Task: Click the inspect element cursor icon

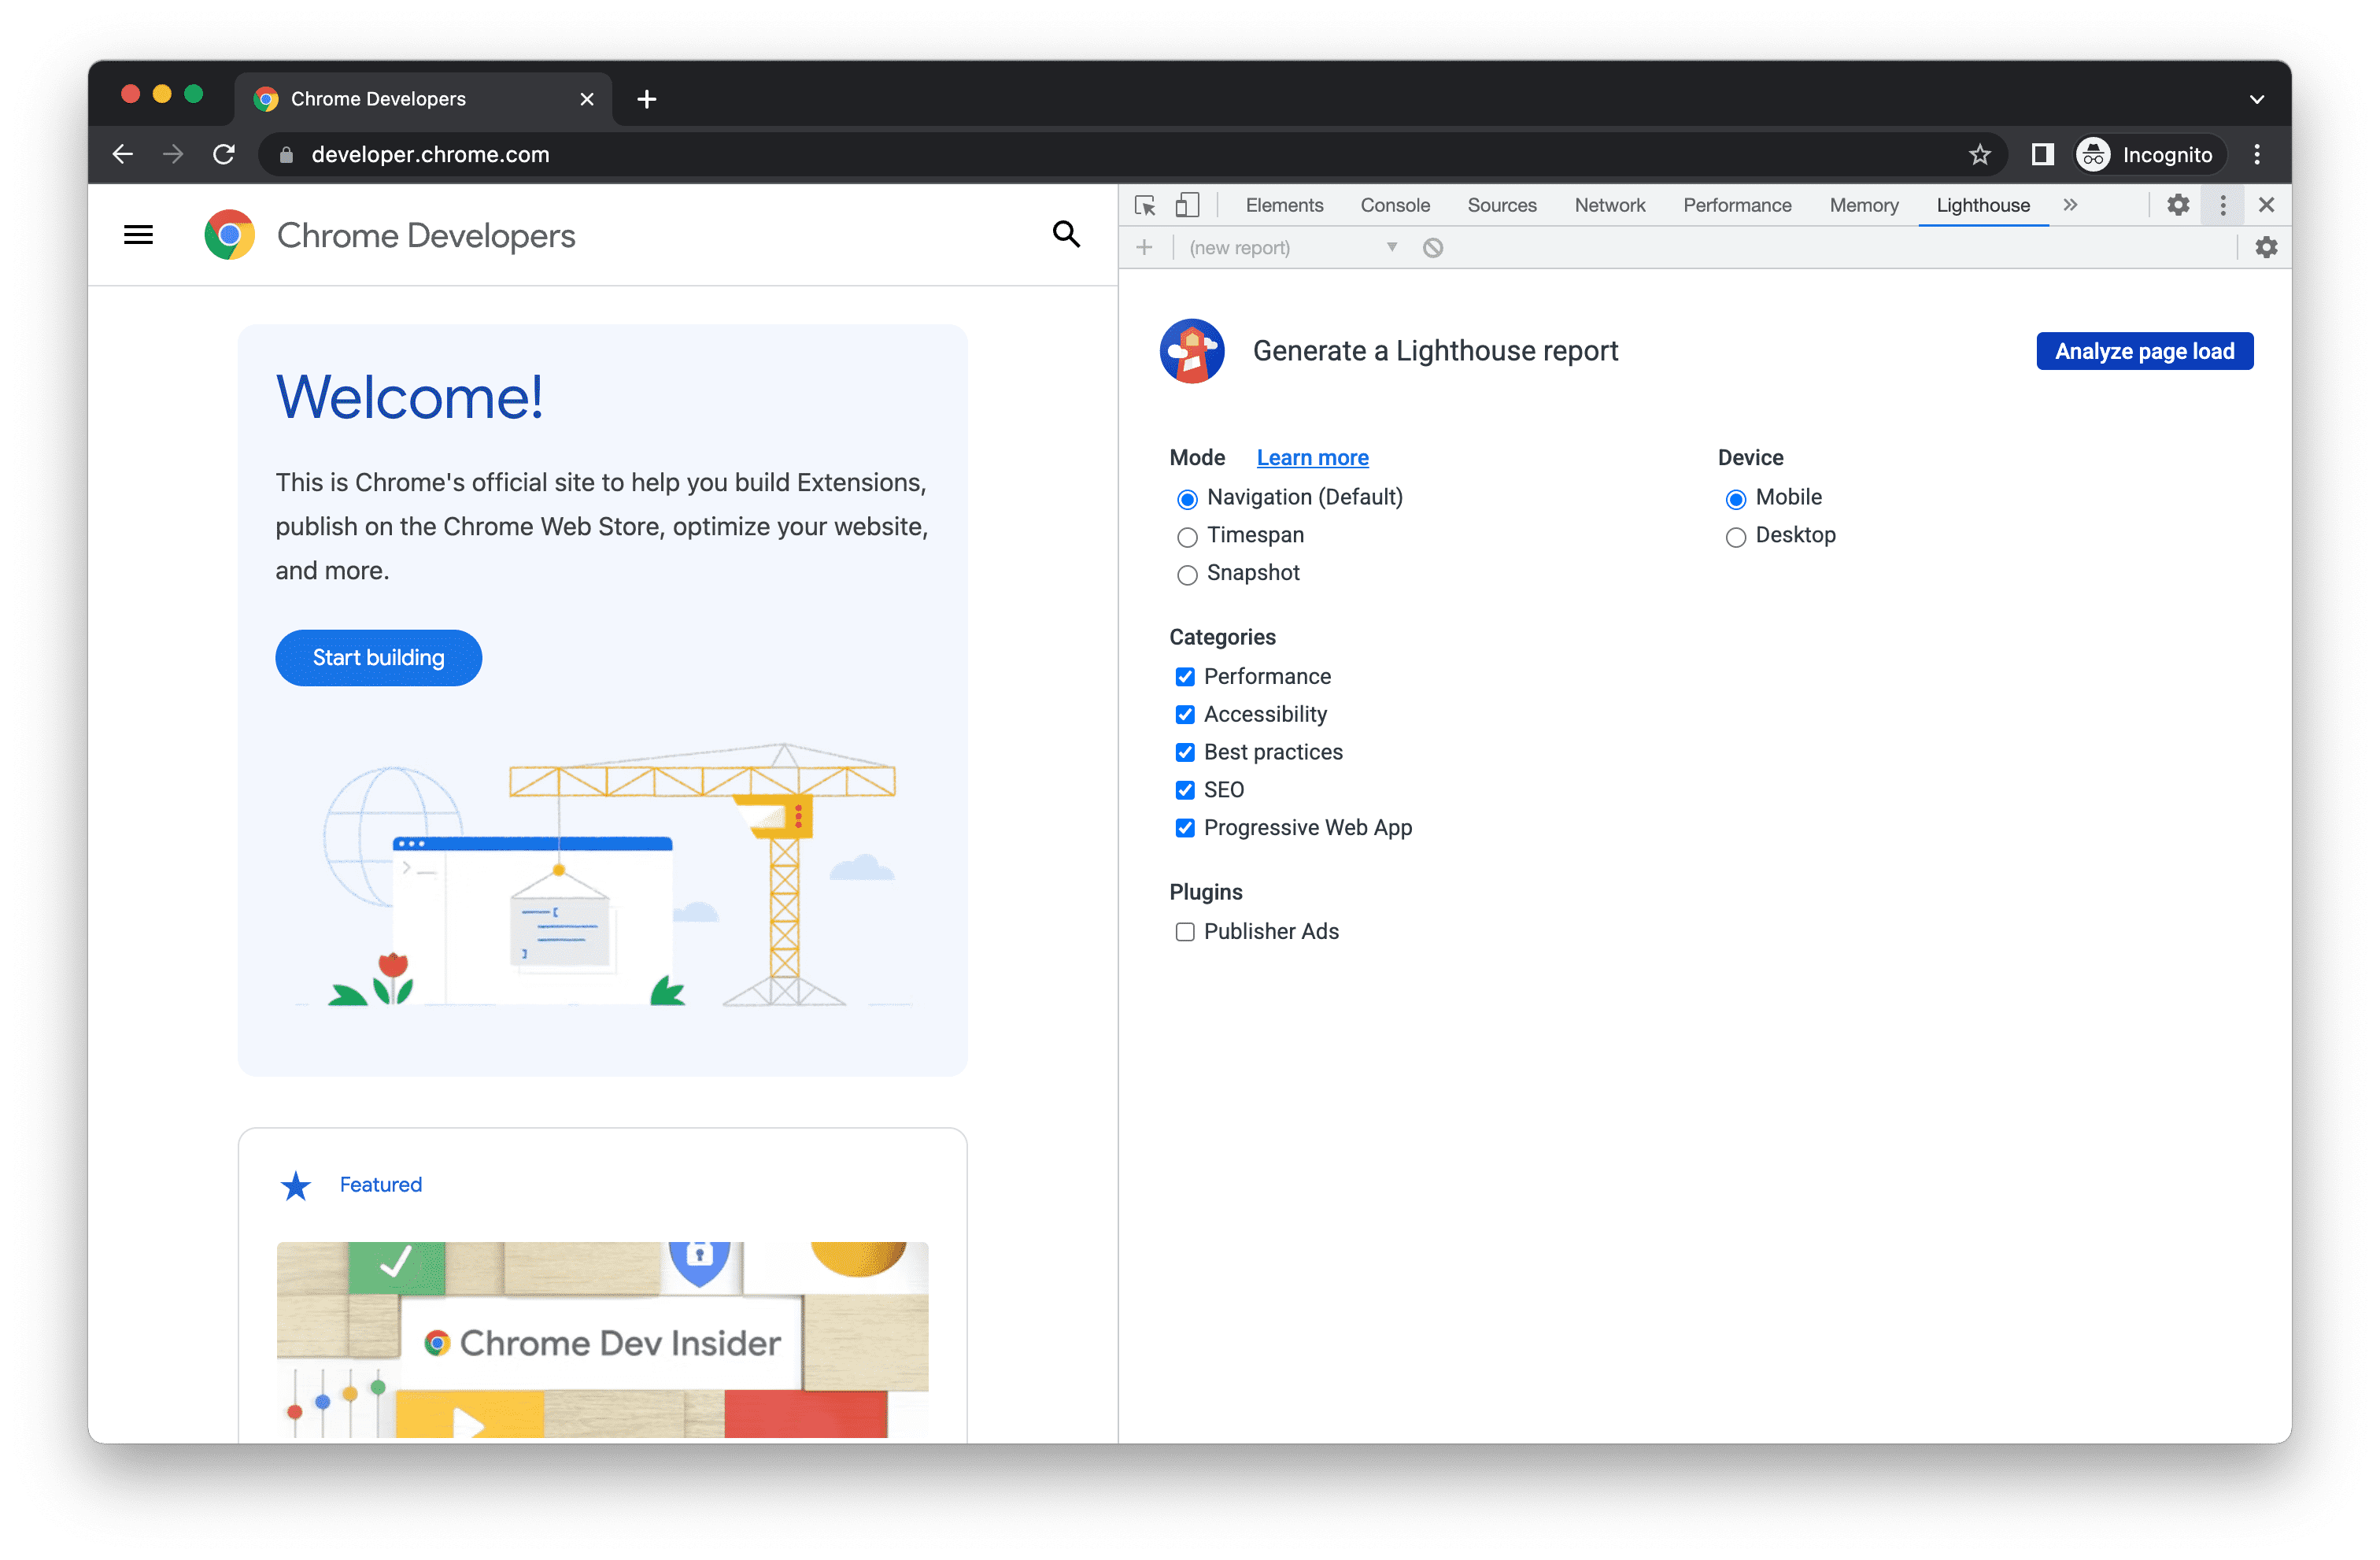Action: tap(1144, 205)
